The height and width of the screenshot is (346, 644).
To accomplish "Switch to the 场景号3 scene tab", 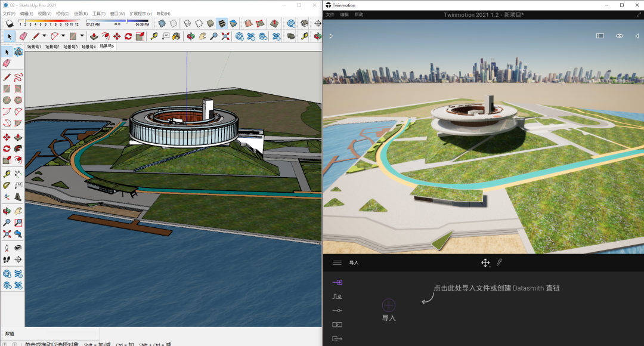I will [x=70, y=47].
